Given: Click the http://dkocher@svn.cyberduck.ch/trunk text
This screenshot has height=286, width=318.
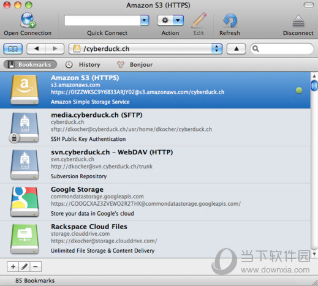Looking at the screenshot, I should tap(102, 167).
